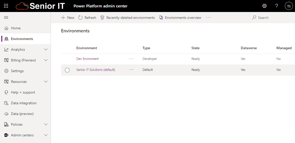Click Managed No in Senior IT Solutions row

pyautogui.click(x=279, y=70)
